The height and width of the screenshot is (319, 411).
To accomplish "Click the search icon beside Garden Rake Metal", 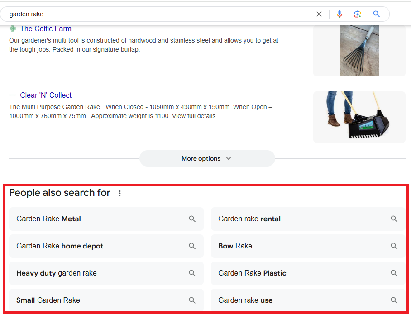I will pos(192,219).
